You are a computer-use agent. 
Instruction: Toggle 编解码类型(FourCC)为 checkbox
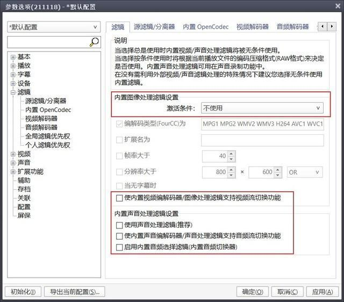coord(119,124)
